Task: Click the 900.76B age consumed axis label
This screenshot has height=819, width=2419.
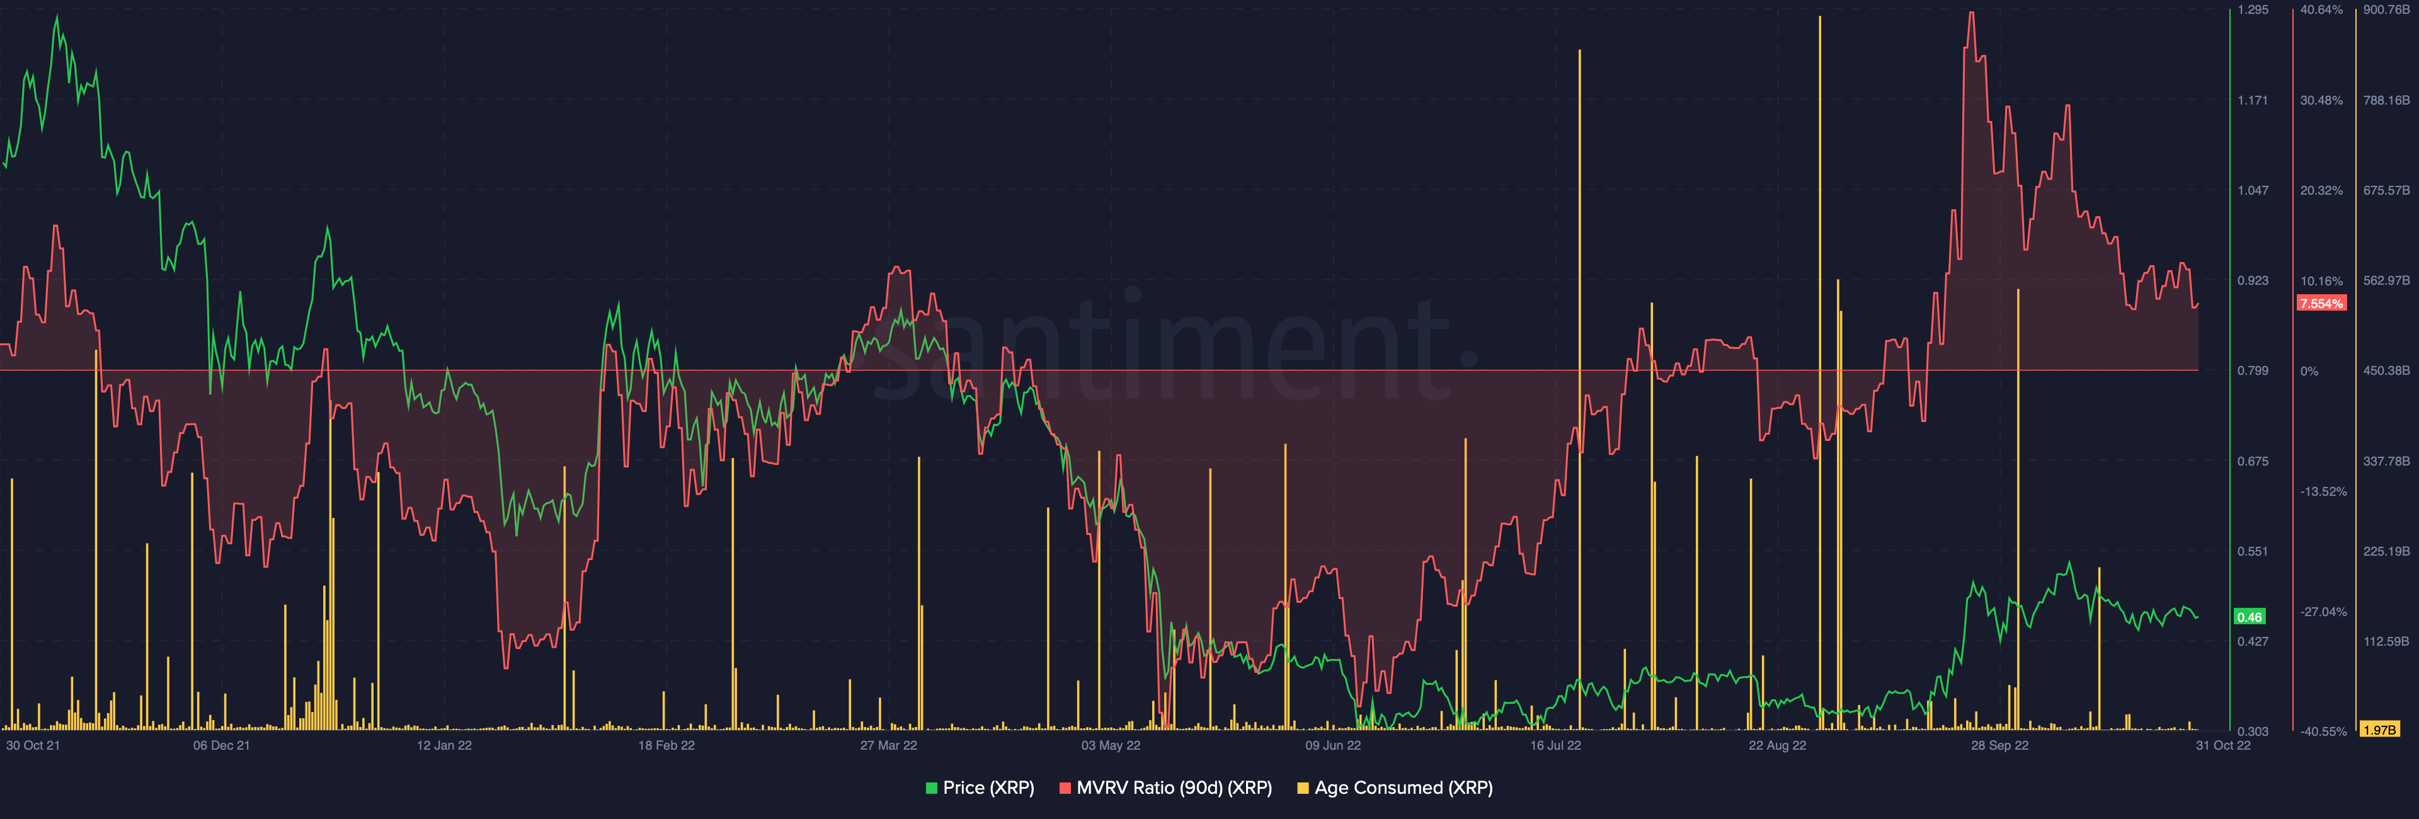Action: pyautogui.click(x=2386, y=9)
